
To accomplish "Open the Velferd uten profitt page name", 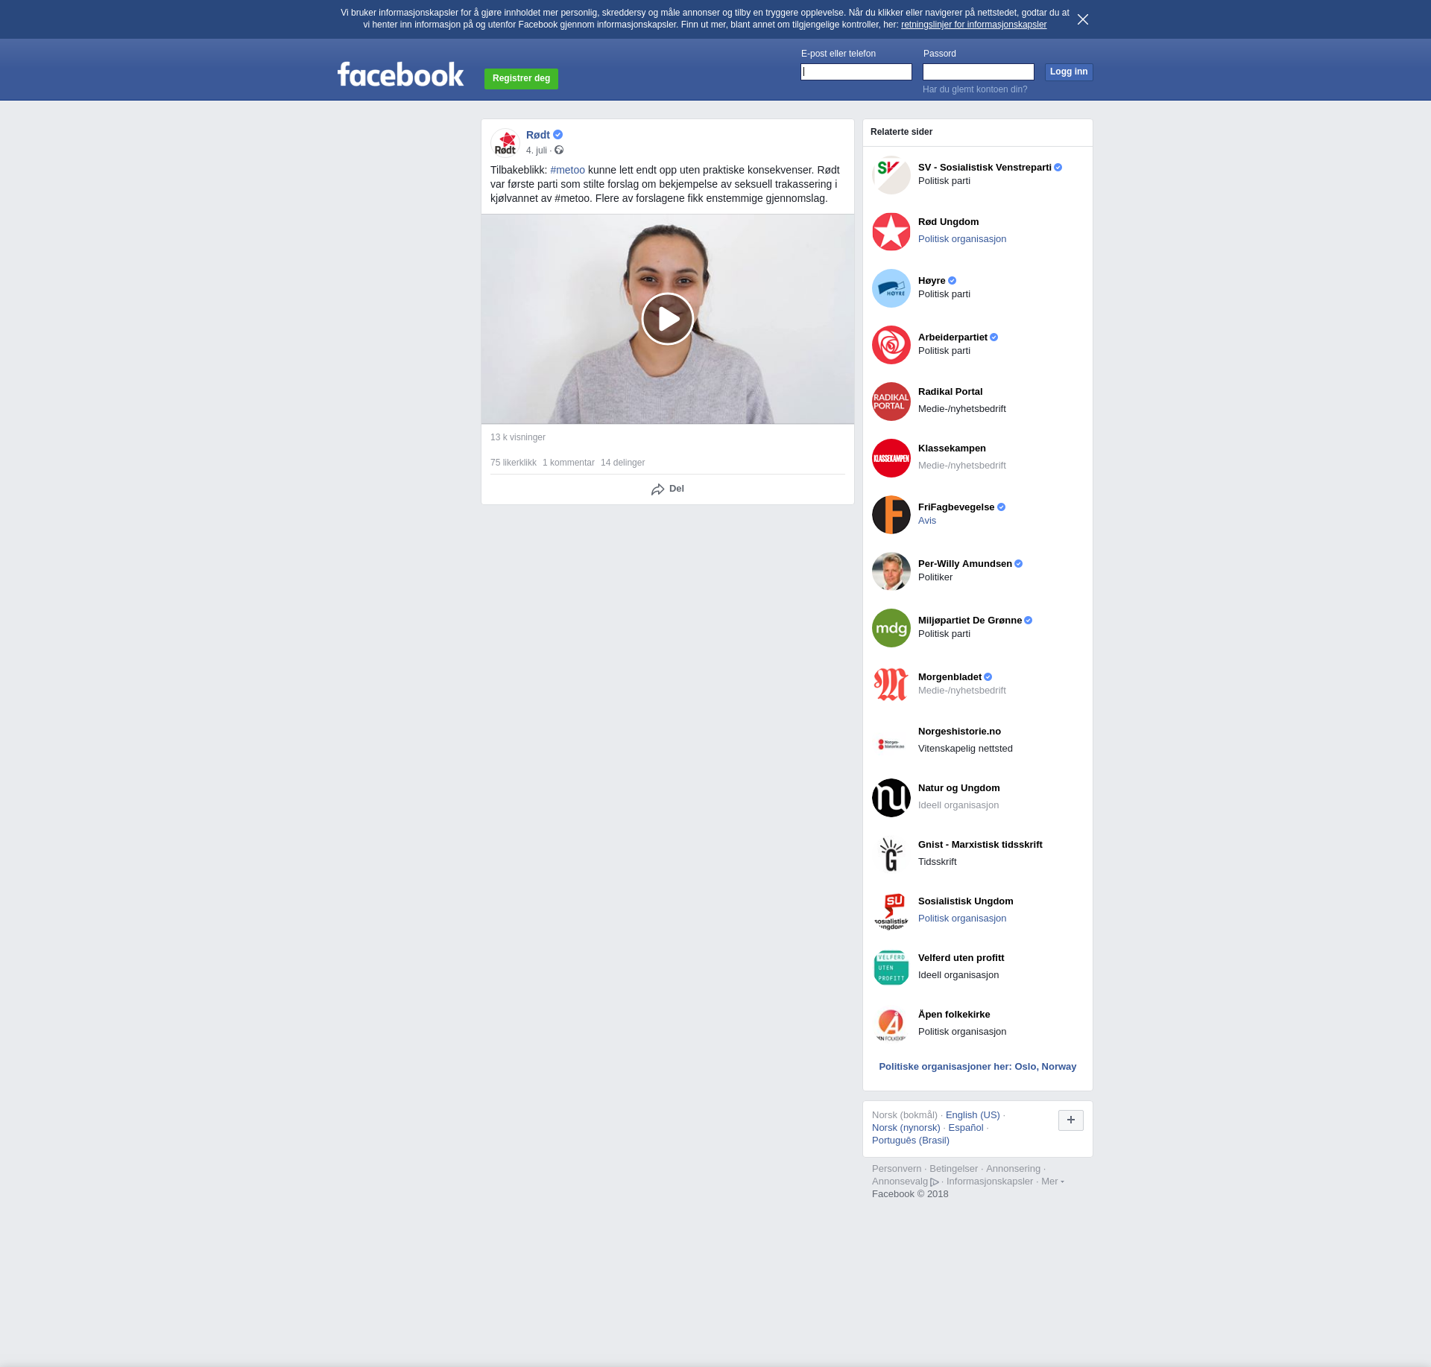I will (x=961, y=958).
